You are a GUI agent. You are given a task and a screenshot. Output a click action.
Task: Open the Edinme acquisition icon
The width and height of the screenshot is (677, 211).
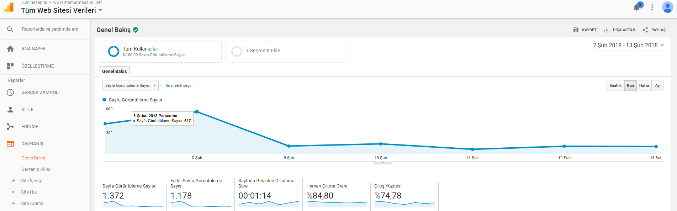tap(10, 127)
